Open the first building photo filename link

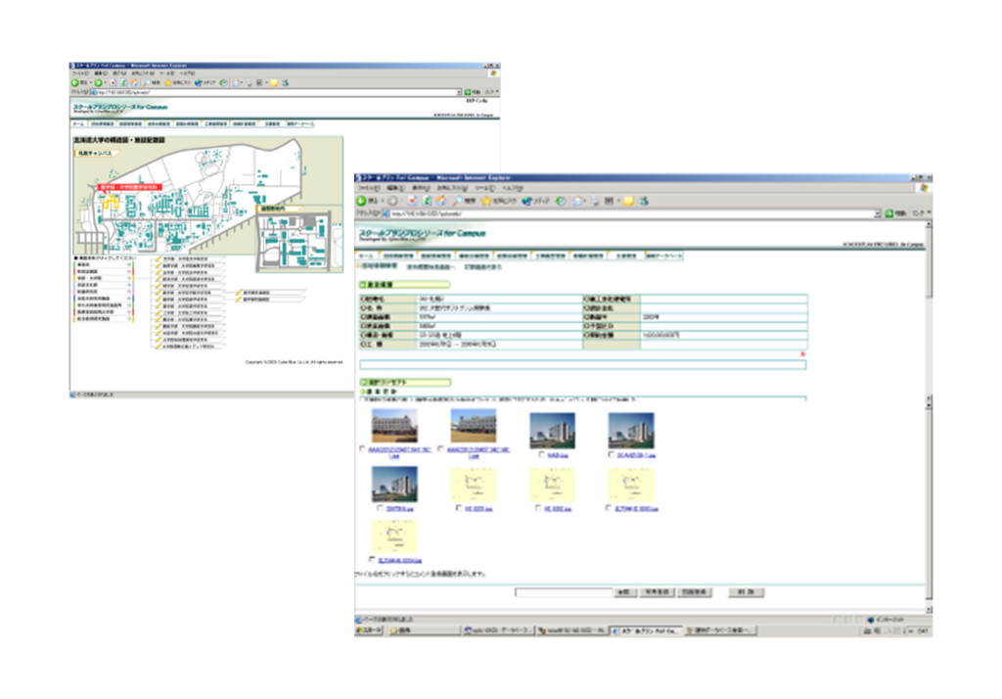[399, 452]
